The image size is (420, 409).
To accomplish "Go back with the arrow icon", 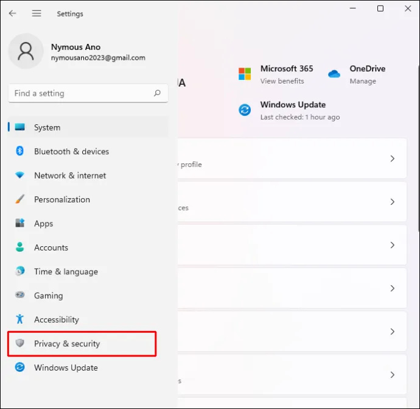I will pos(12,13).
